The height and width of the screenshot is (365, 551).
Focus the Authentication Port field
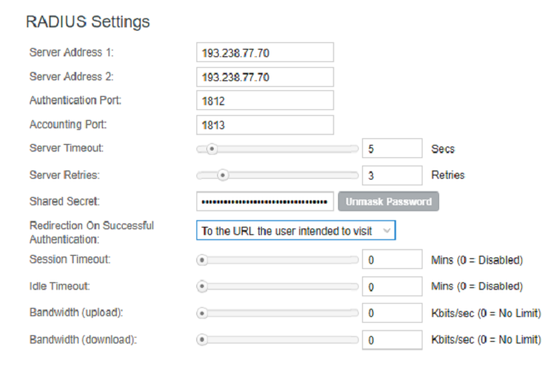[x=264, y=101]
